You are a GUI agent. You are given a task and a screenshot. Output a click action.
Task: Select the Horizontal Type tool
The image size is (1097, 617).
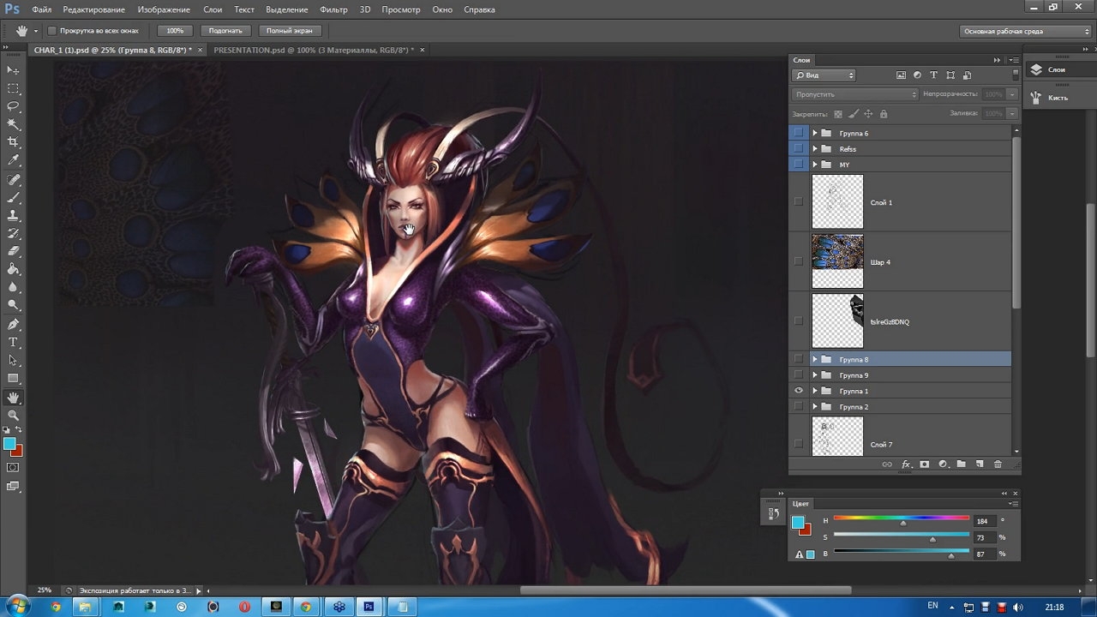[13, 343]
